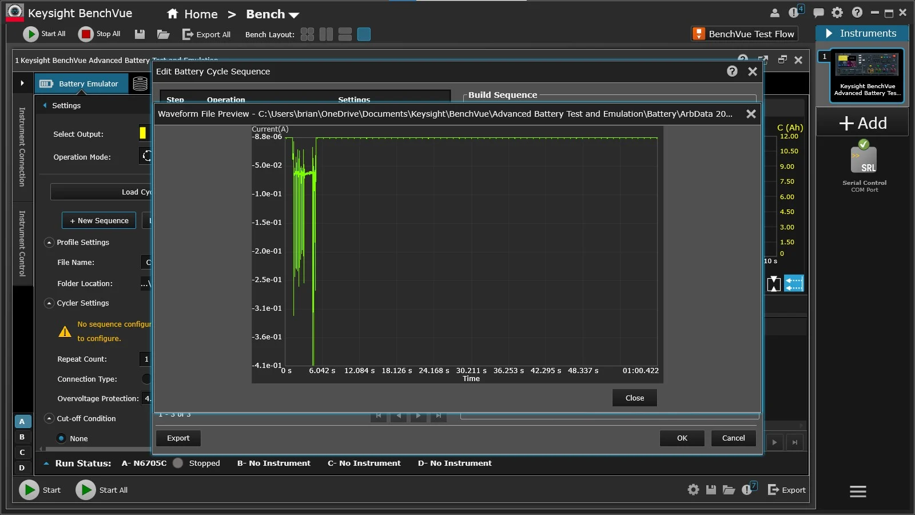Collapse the Run Status bar arrow

46,463
